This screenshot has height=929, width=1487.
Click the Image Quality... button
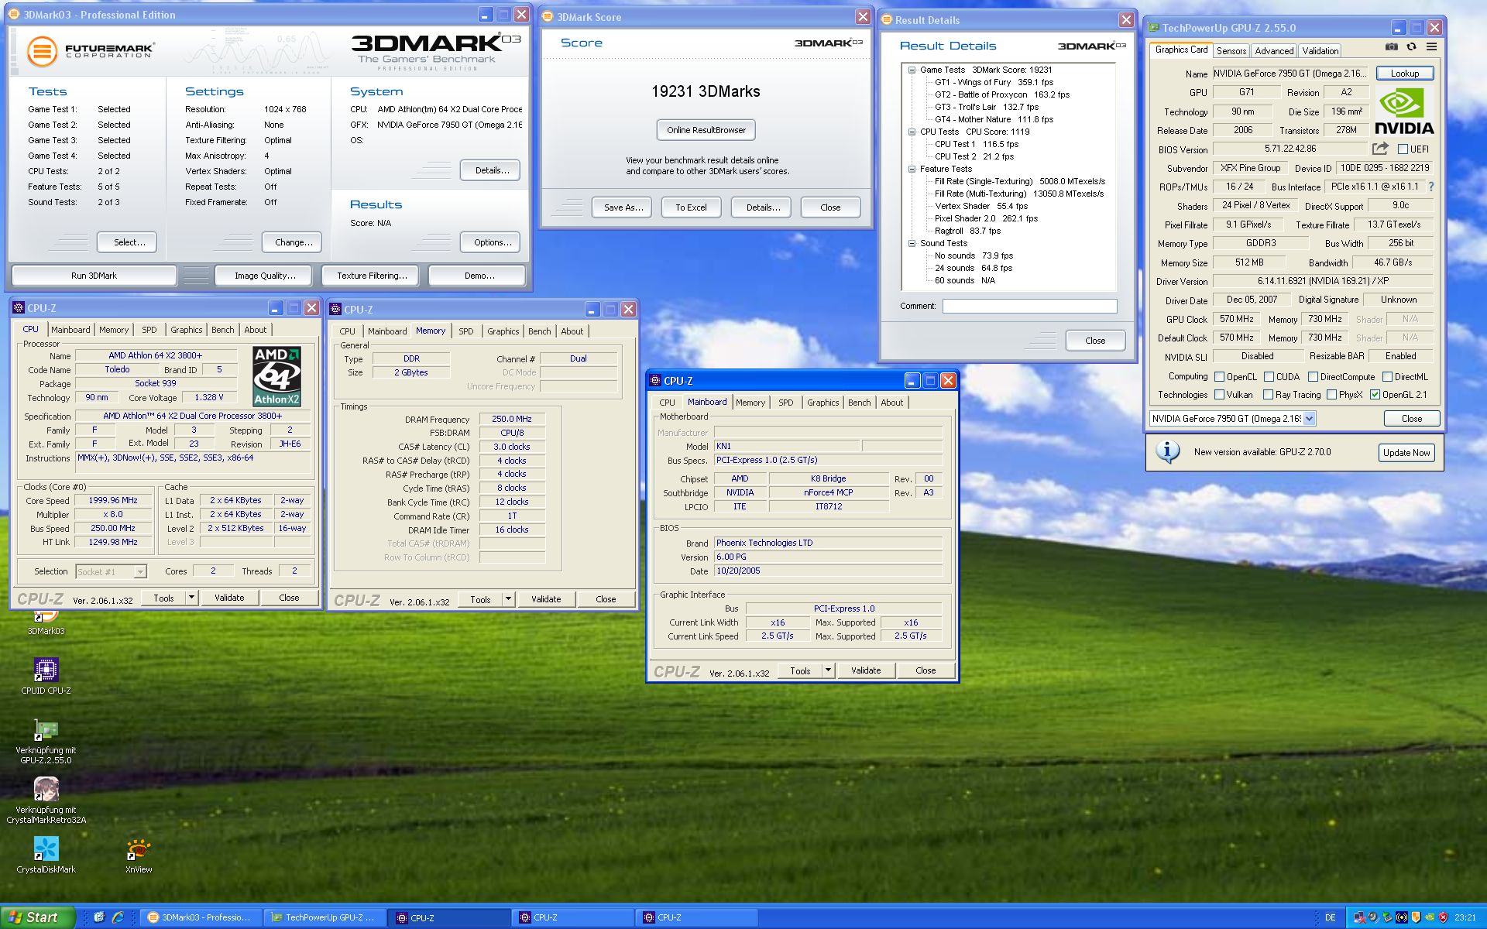click(265, 276)
